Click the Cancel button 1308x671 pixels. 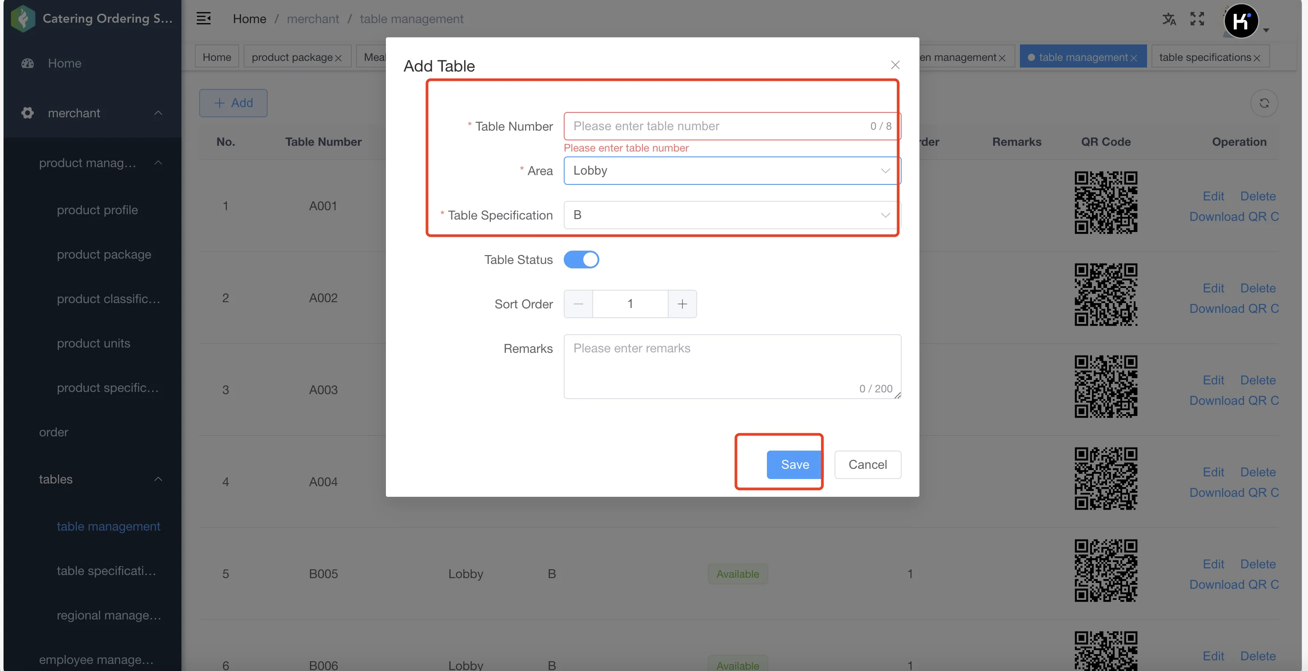(x=868, y=464)
